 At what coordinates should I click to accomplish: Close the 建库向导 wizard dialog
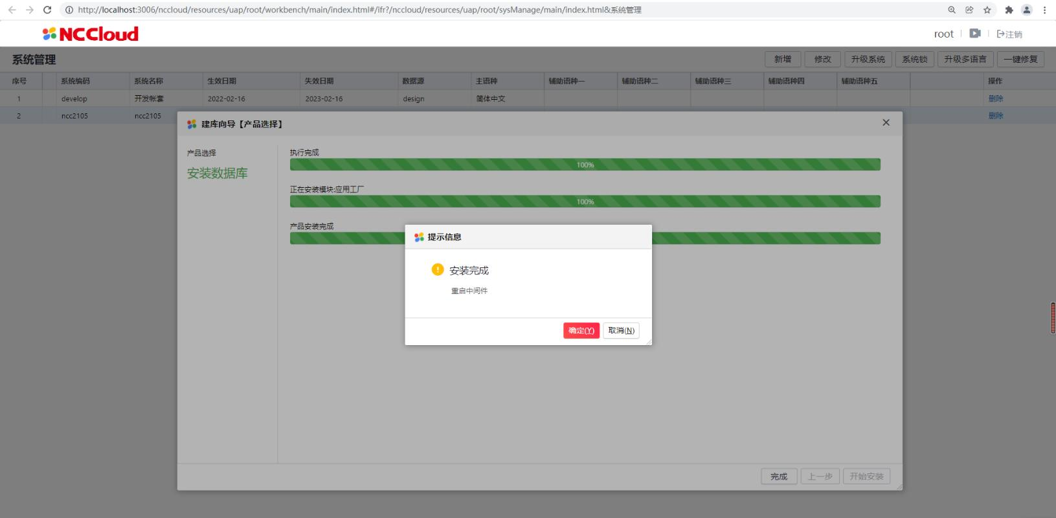pyautogui.click(x=886, y=122)
